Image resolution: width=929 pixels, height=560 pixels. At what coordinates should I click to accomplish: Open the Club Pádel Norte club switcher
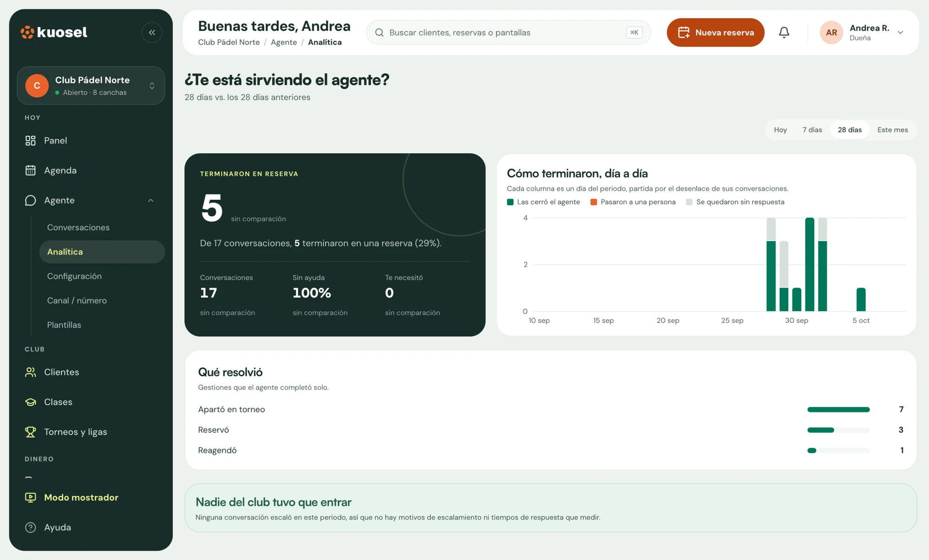(x=91, y=85)
